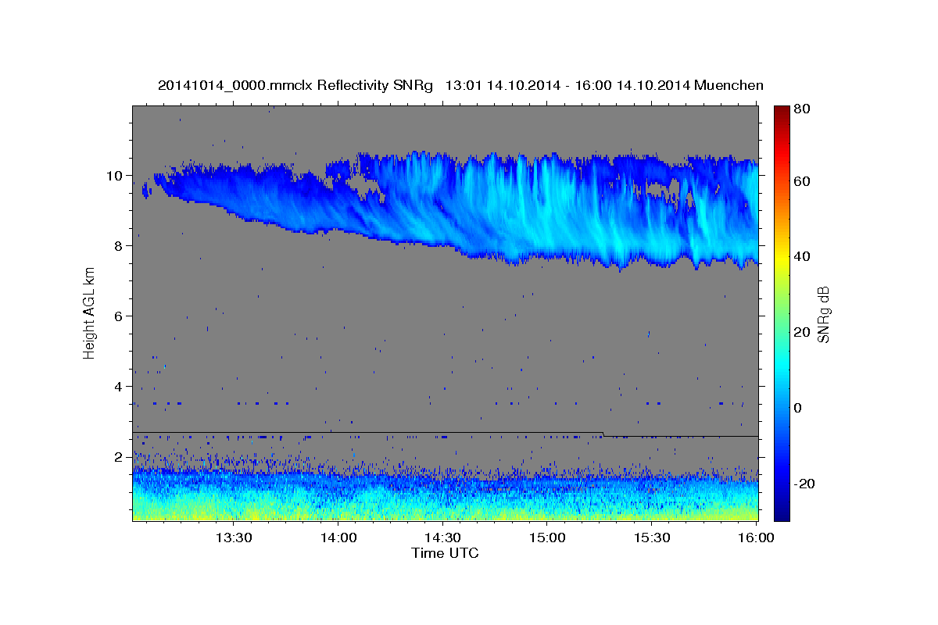Click the colorbar value 80
The width and height of the screenshot is (938, 625).
(x=801, y=109)
